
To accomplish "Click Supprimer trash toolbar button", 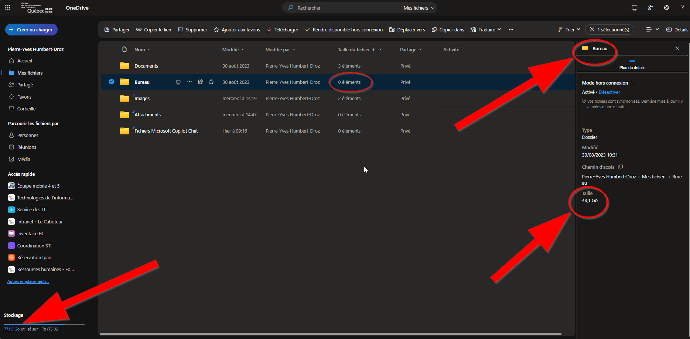I will click(x=192, y=30).
